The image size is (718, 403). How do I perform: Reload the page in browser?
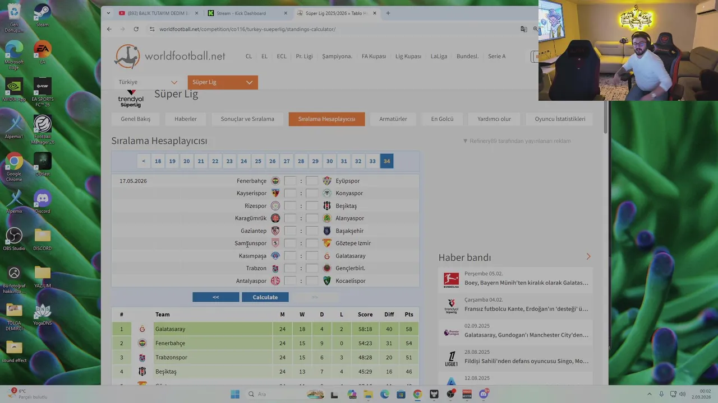click(x=136, y=29)
